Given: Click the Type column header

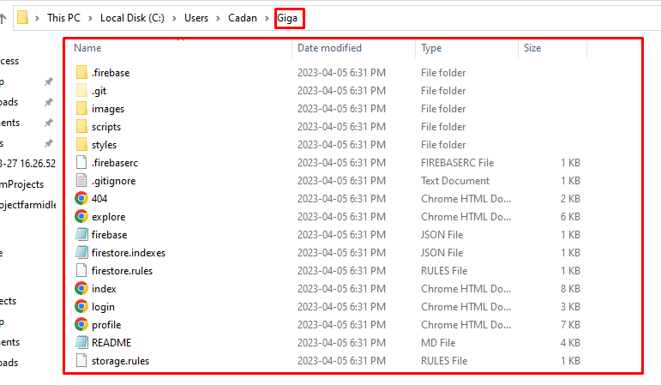Looking at the screenshot, I should (x=431, y=48).
